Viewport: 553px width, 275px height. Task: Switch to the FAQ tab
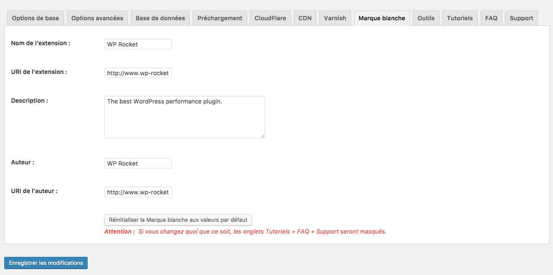click(491, 18)
